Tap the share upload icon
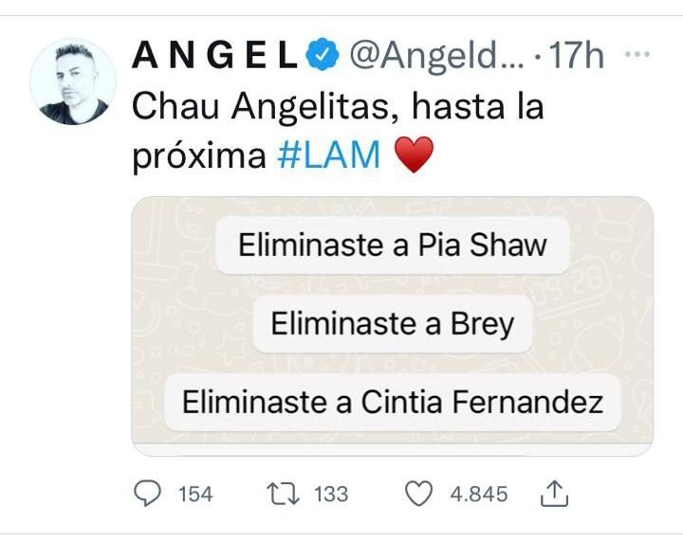683x541 pixels. [555, 494]
